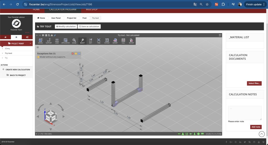Screen dimensions: 268x145
Task: Click the Extend tool icon
Action: (x=107, y=41)
